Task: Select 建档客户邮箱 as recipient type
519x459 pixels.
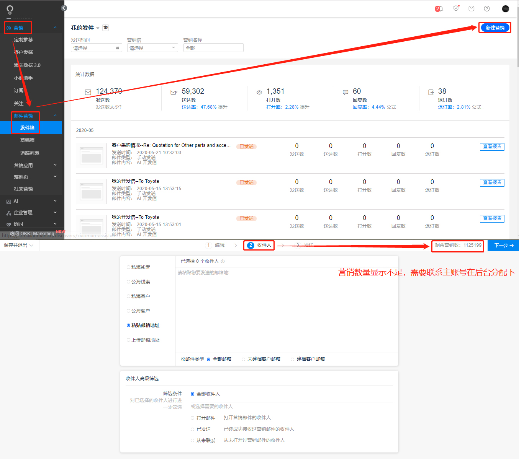Action: (292, 359)
